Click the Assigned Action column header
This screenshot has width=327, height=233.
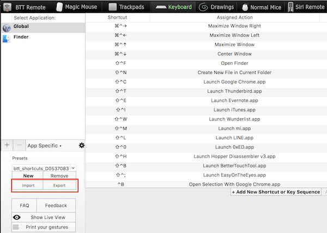coord(234,17)
